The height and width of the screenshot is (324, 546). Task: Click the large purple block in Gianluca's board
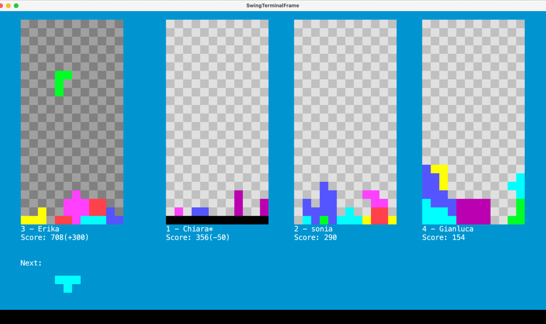point(473,212)
